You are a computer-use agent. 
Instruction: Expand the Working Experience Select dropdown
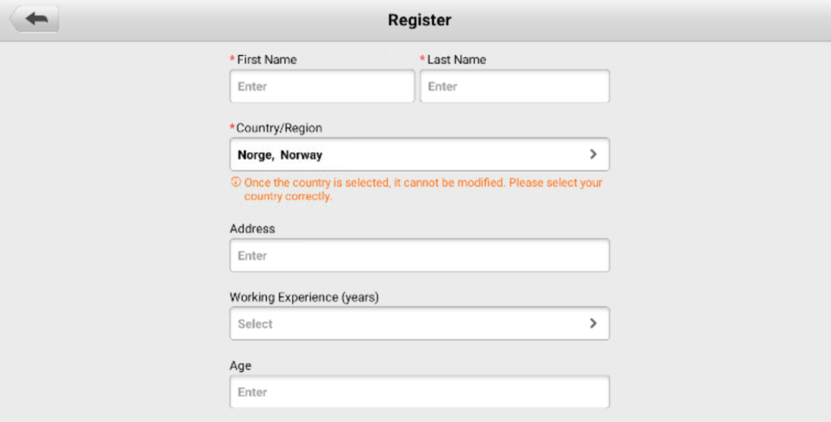[x=420, y=324]
